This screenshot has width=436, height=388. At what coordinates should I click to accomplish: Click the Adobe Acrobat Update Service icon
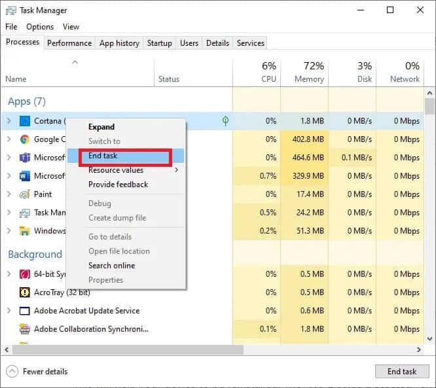[25, 311]
